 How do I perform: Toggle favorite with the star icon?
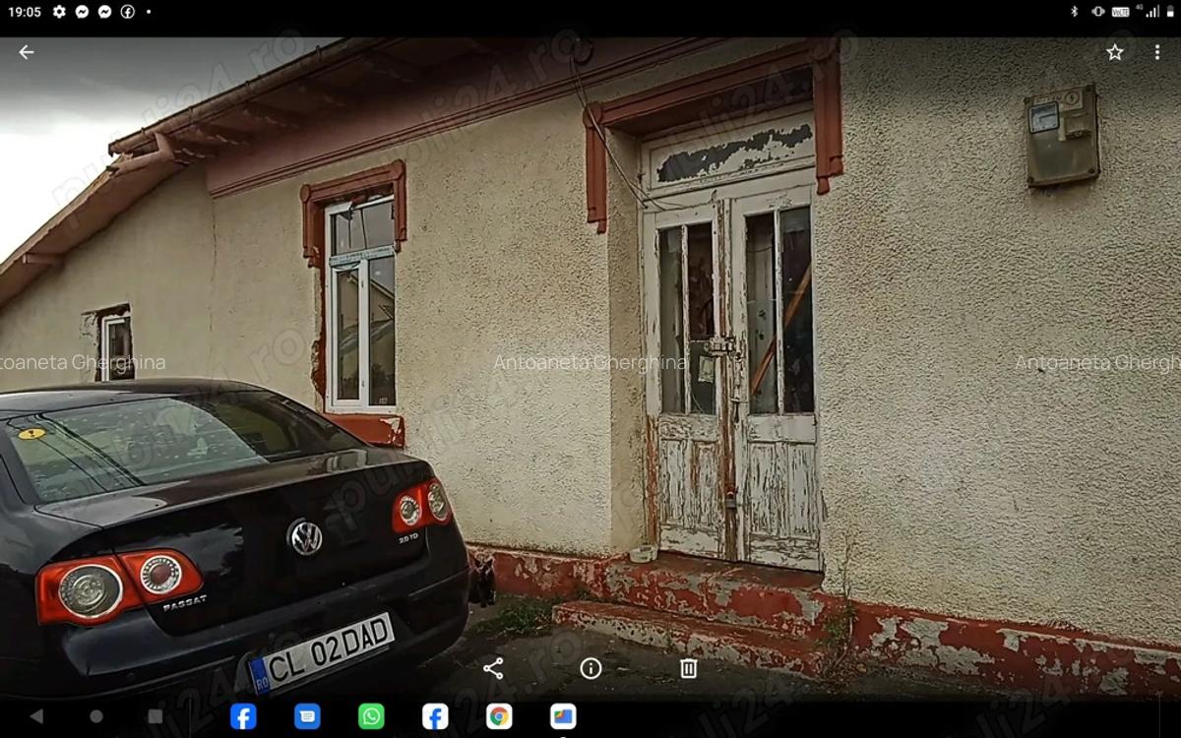[x=1114, y=52]
